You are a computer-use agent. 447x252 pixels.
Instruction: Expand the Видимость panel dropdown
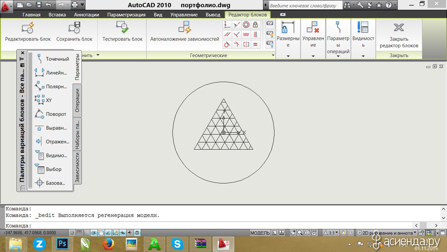(x=363, y=56)
